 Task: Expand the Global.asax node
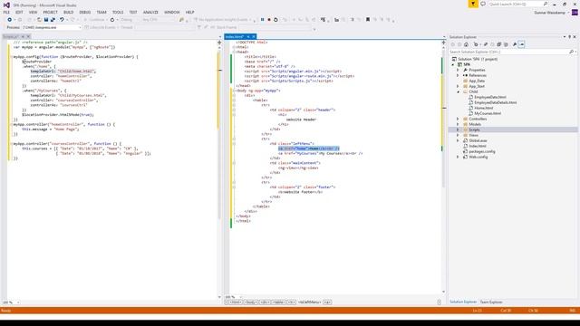coord(458,140)
